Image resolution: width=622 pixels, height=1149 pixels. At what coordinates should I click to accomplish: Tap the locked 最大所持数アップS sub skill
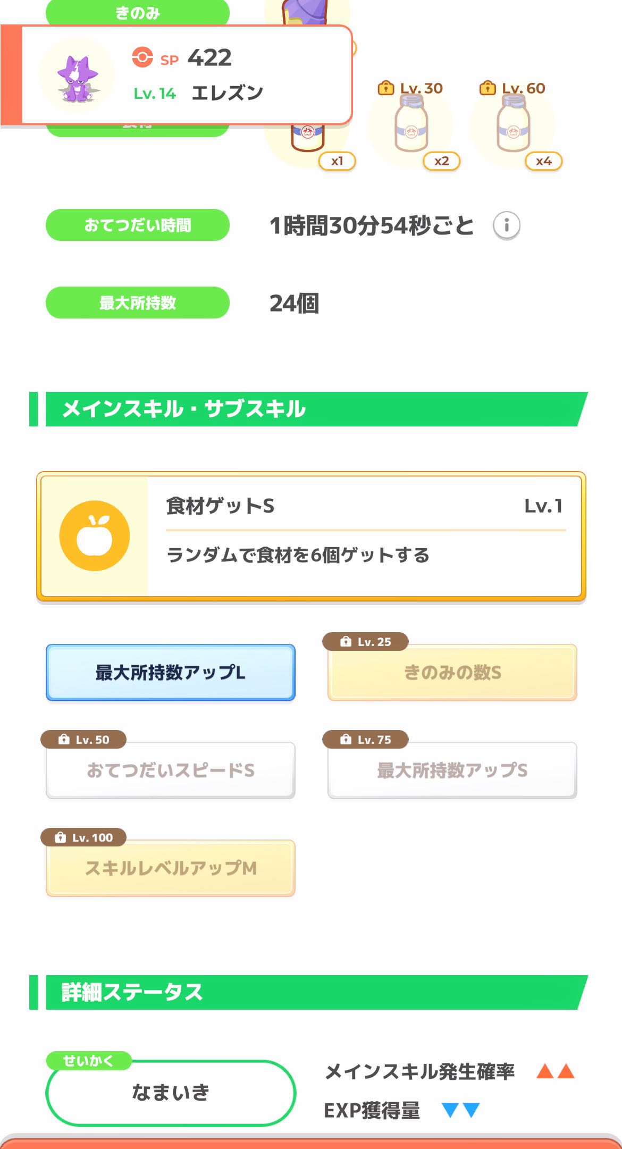(x=452, y=770)
